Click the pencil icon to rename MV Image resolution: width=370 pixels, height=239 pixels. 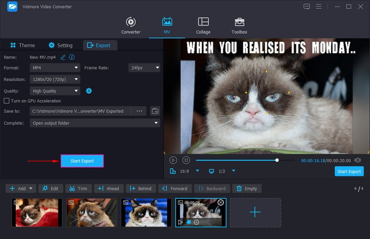[x=63, y=57]
